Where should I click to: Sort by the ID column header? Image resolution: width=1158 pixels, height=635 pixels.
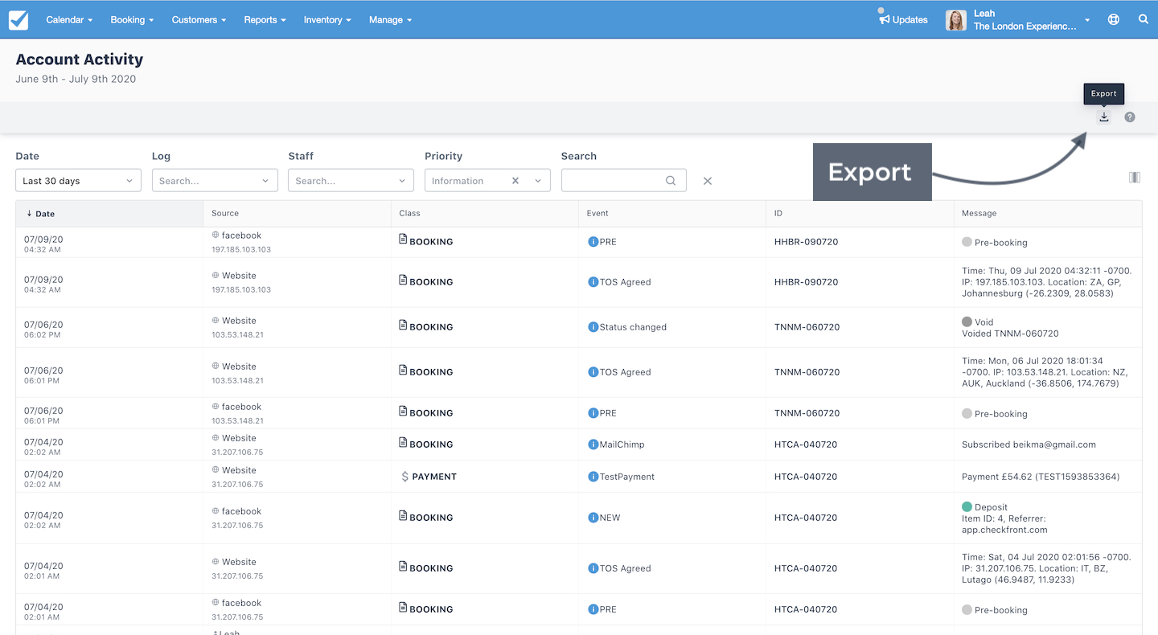click(x=860, y=214)
